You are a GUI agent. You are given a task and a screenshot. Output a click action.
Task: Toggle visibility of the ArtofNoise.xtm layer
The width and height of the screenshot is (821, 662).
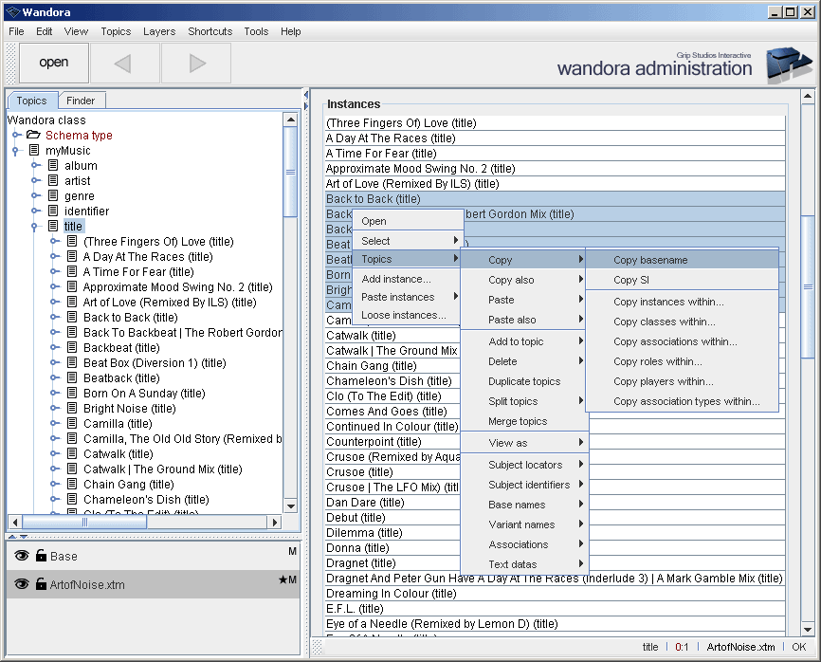click(21, 582)
